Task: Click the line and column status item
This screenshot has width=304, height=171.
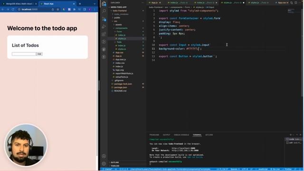Action: [x=222, y=169]
